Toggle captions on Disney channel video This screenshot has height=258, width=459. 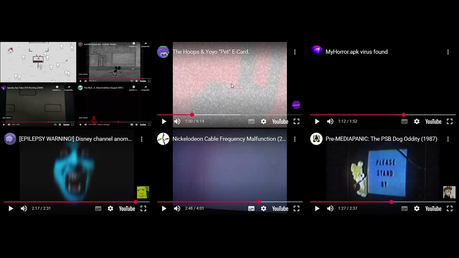(98, 209)
